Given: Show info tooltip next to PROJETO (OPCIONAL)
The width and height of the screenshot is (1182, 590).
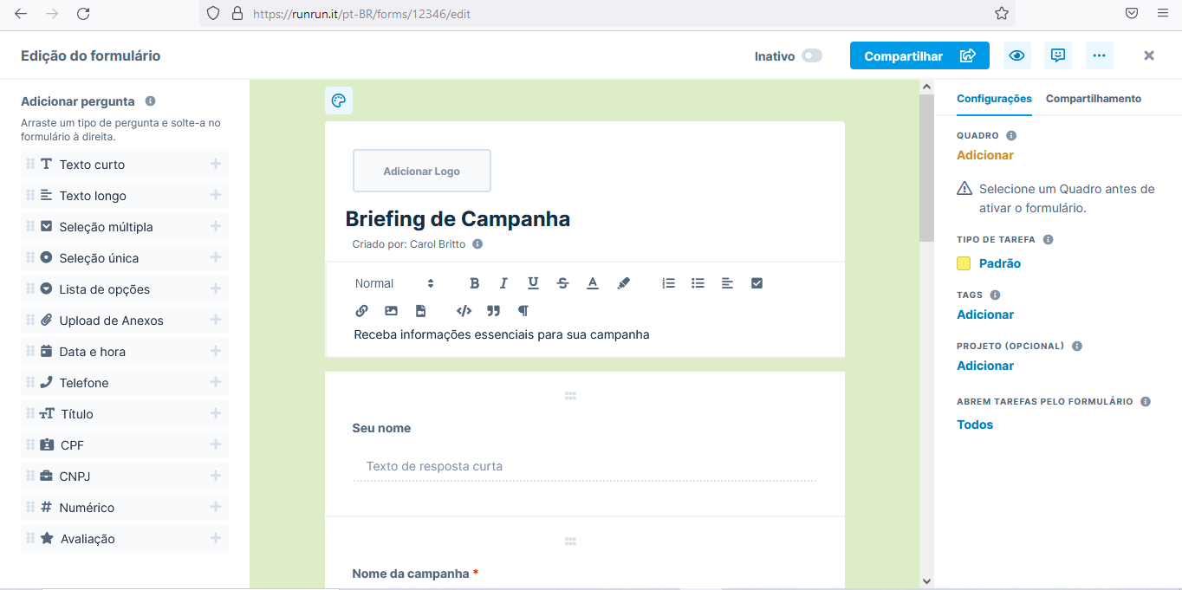Looking at the screenshot, I should (1077, 346).
